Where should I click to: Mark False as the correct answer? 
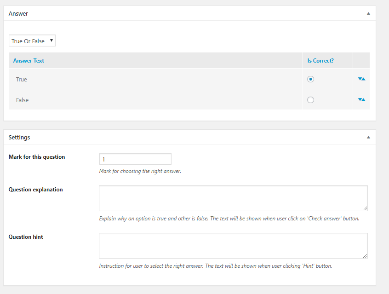[310, 100]
